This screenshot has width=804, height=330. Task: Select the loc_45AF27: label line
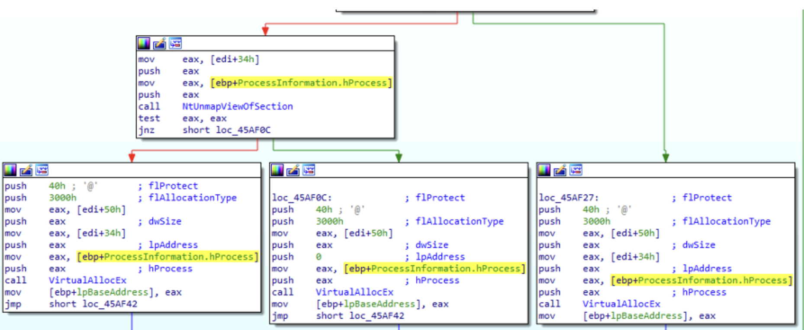point(569,198)
